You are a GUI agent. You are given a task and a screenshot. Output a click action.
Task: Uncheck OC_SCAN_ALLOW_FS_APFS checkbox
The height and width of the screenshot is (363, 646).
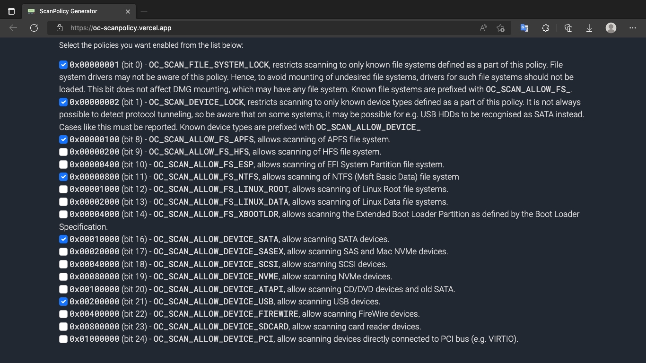(x=63, y=139)
